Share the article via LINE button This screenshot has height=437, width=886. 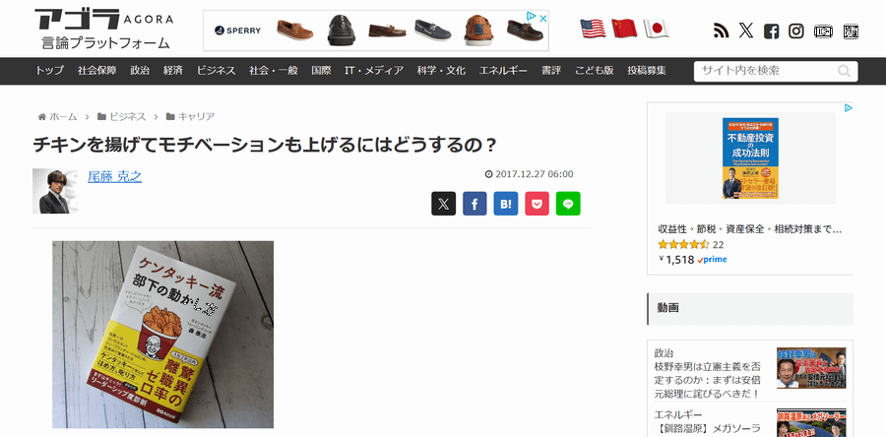pos(568,204)
